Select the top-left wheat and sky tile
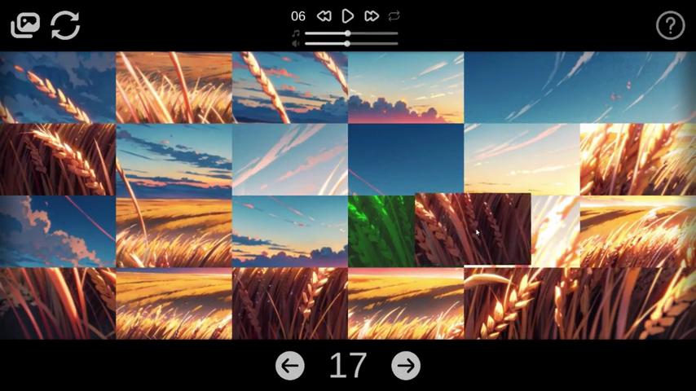 coord(58,87)
